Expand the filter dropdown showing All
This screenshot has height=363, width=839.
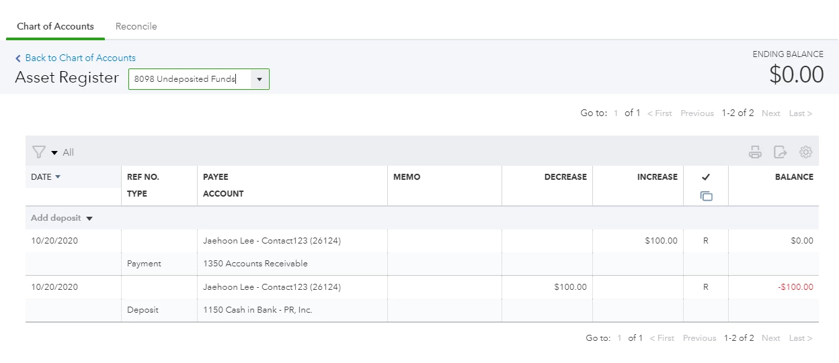click(x=54, y=153)
